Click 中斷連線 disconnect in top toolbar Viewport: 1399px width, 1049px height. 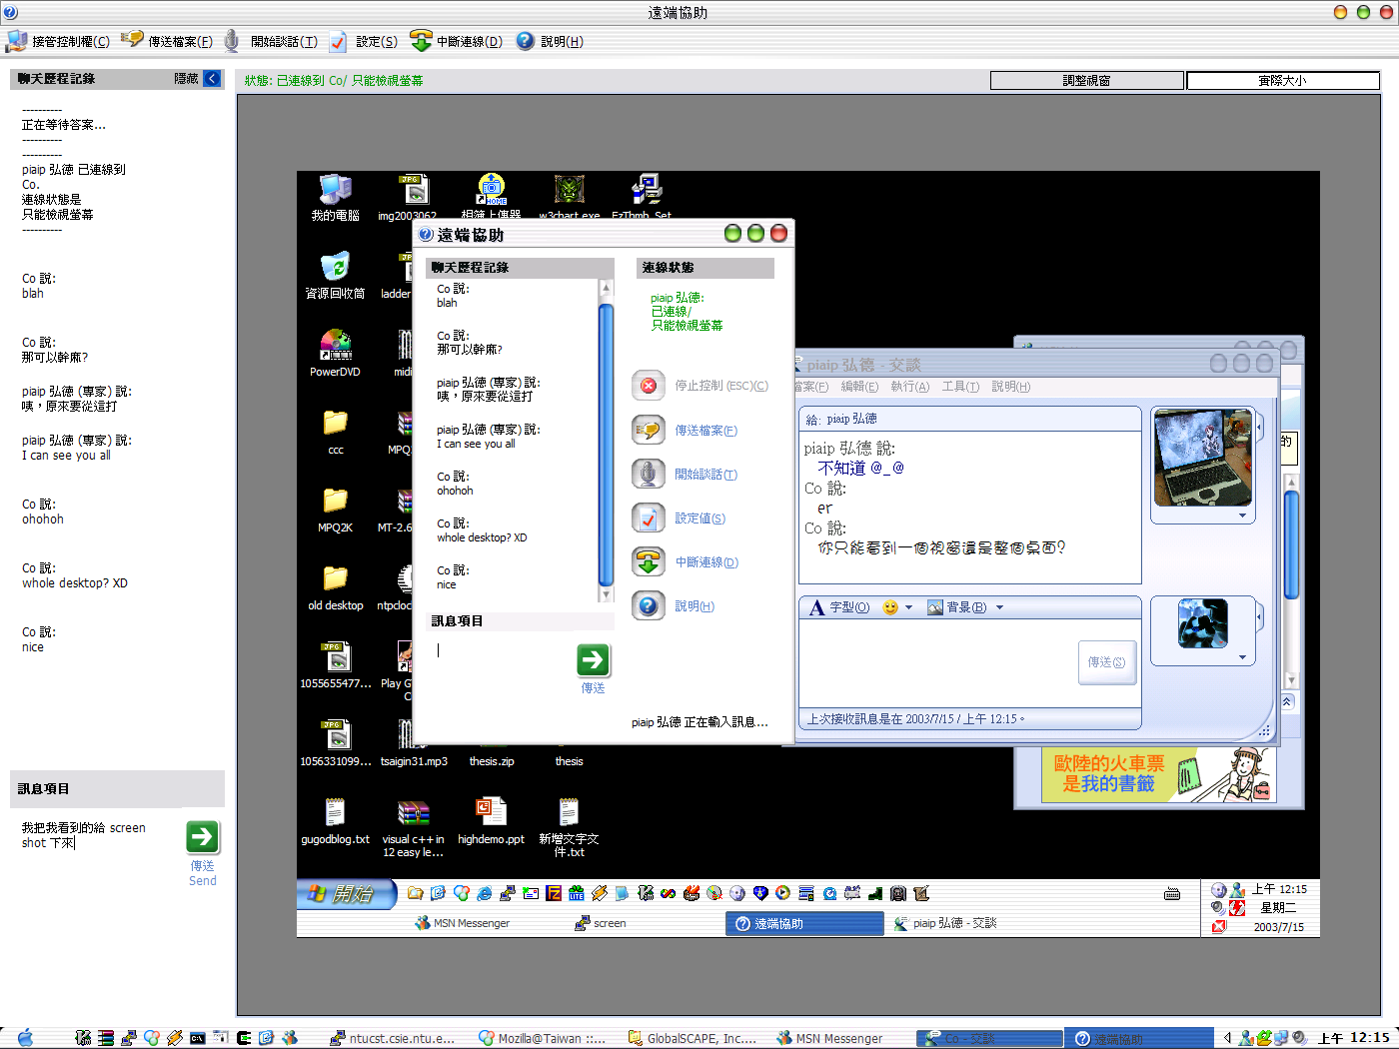click(x=456, y=41)
